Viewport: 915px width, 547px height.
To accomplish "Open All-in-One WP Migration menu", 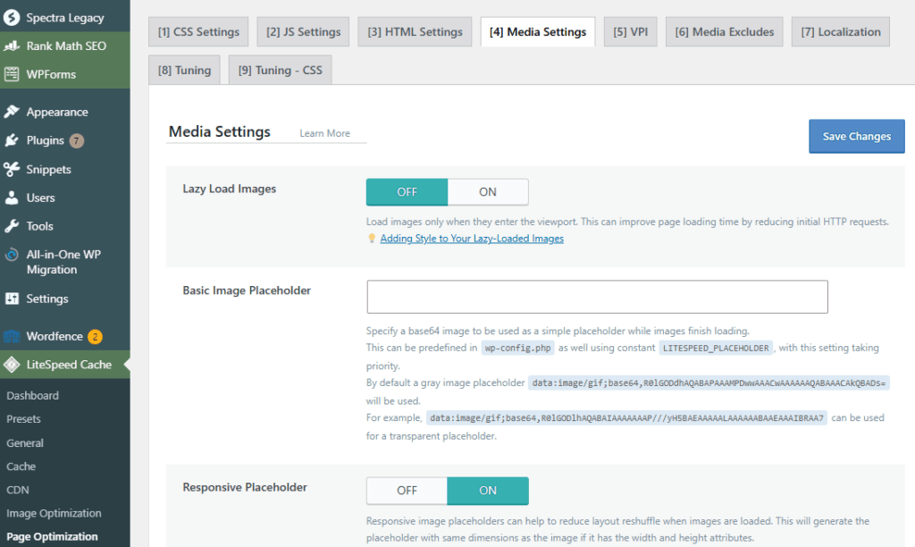I will click(64, 262).
